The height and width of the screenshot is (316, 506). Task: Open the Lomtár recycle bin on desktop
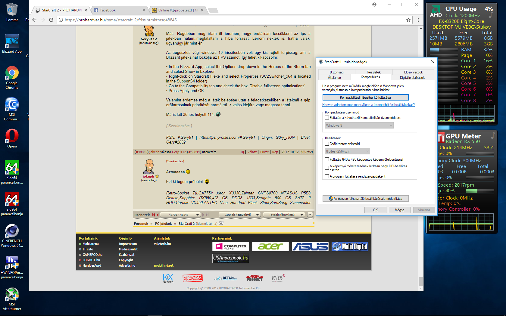(12, 12)
